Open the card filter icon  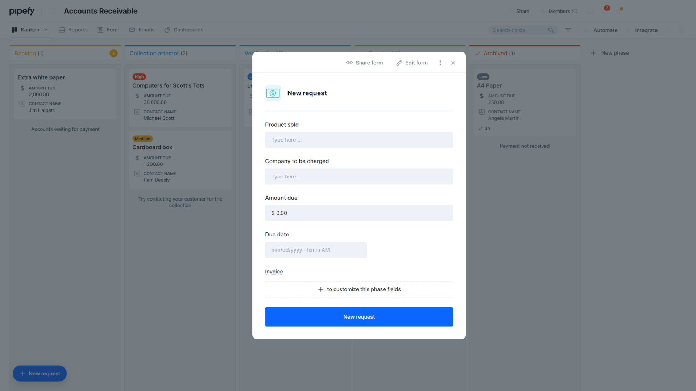(x=568, y=30)
